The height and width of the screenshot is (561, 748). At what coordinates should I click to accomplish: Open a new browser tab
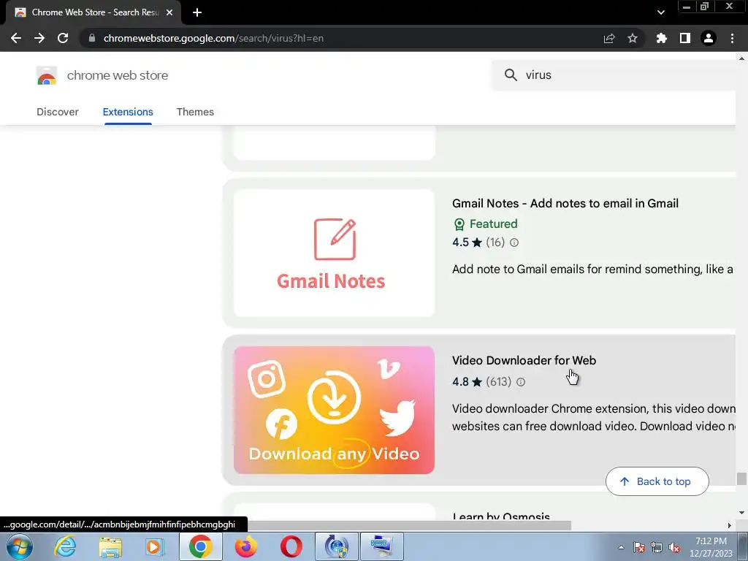pos(197,12)
